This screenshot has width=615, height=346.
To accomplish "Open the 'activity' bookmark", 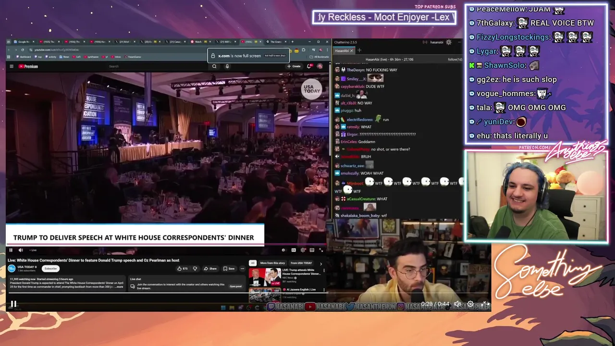I will [x=50, y=57].
